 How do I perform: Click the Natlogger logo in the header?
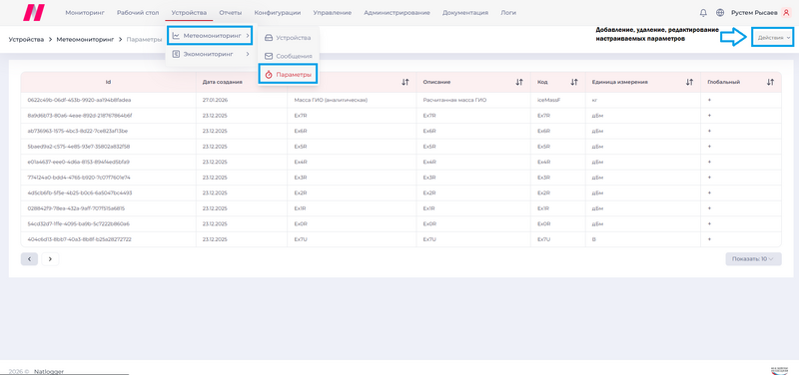coord(34,12)
